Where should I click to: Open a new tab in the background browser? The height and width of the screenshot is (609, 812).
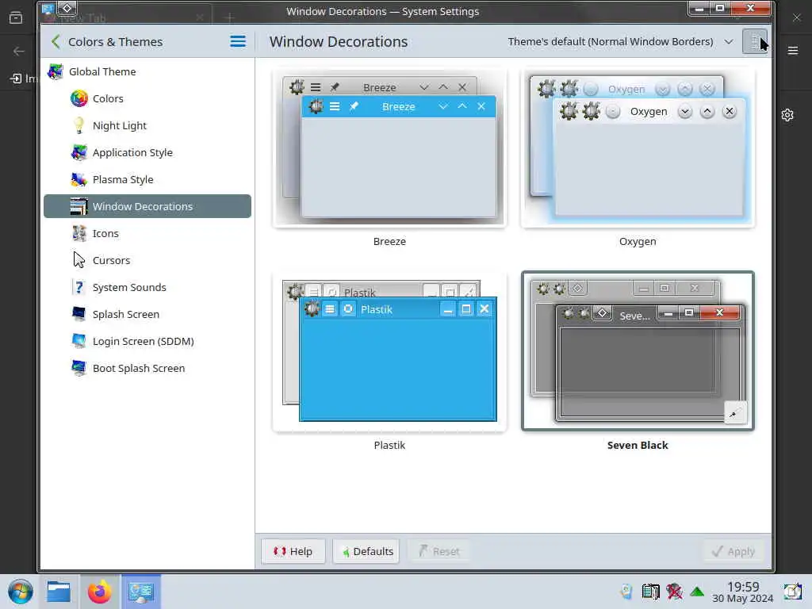point(229,17)
